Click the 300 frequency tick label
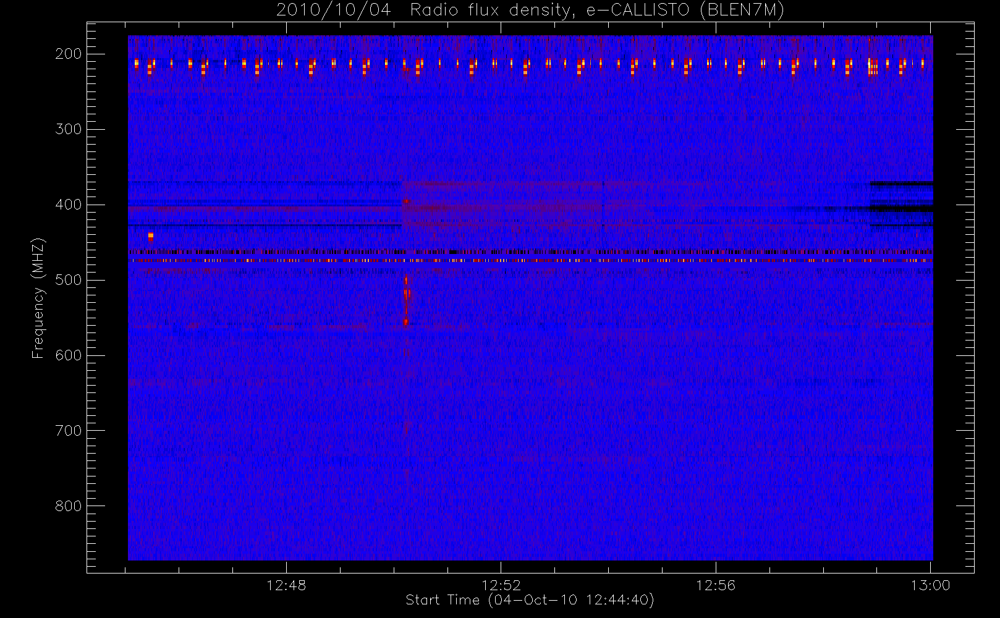 click(x=69, y=129)
